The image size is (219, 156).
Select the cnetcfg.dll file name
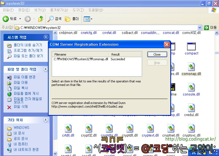pos(89,33)
